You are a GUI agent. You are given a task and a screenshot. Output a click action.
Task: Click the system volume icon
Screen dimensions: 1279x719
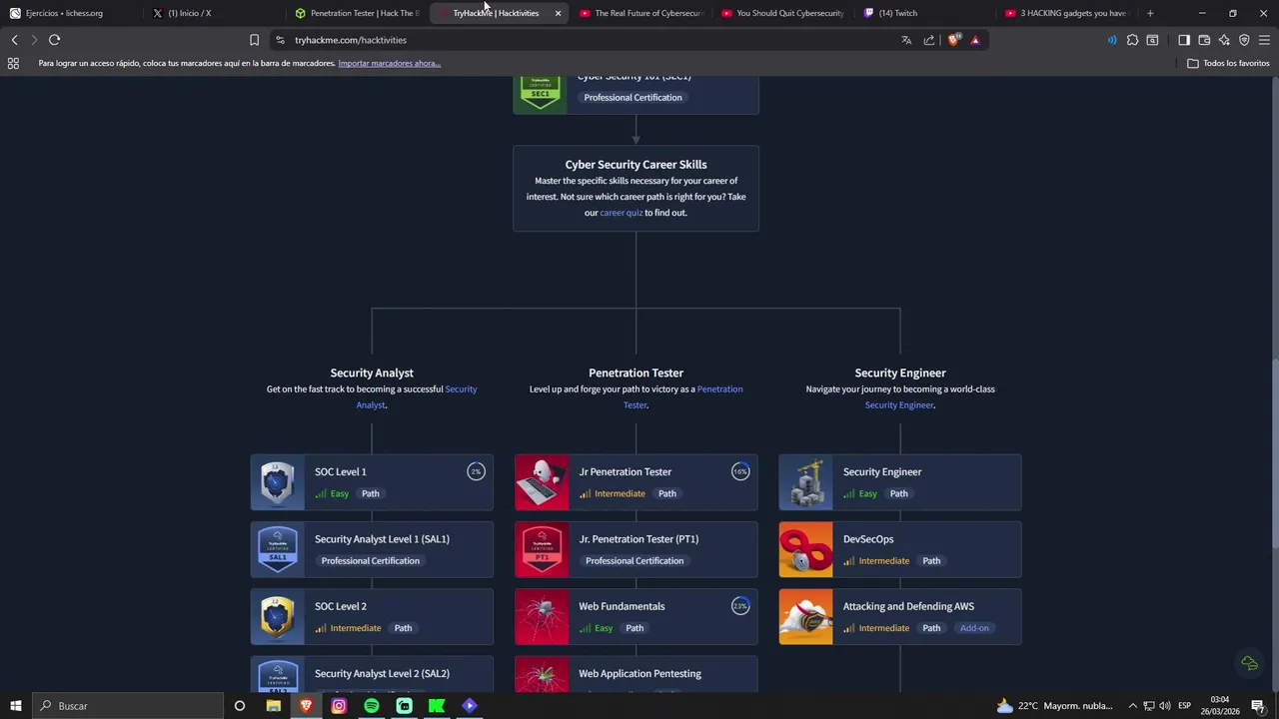tap(1165, 706)
